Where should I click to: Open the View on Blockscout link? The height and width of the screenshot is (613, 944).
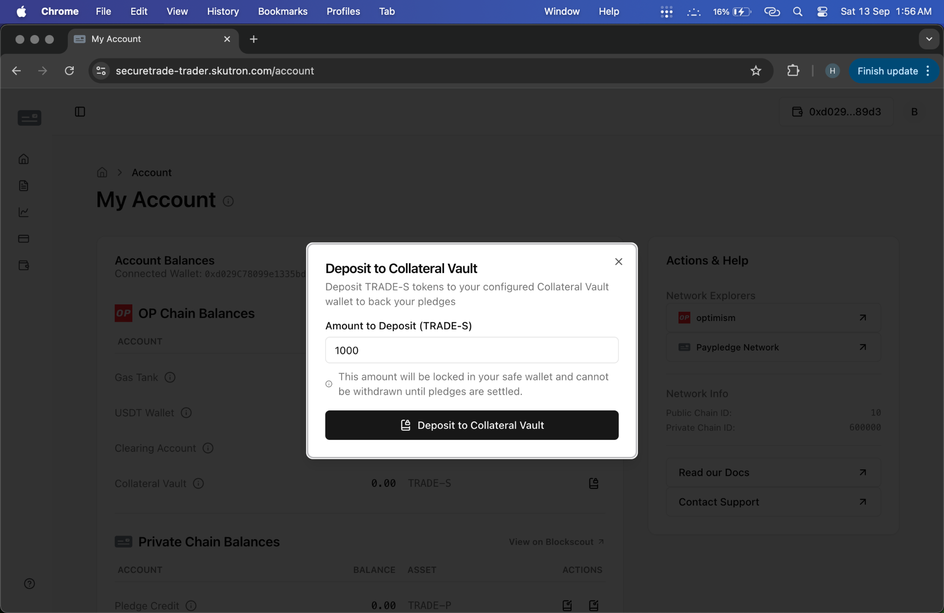point(556,542)
